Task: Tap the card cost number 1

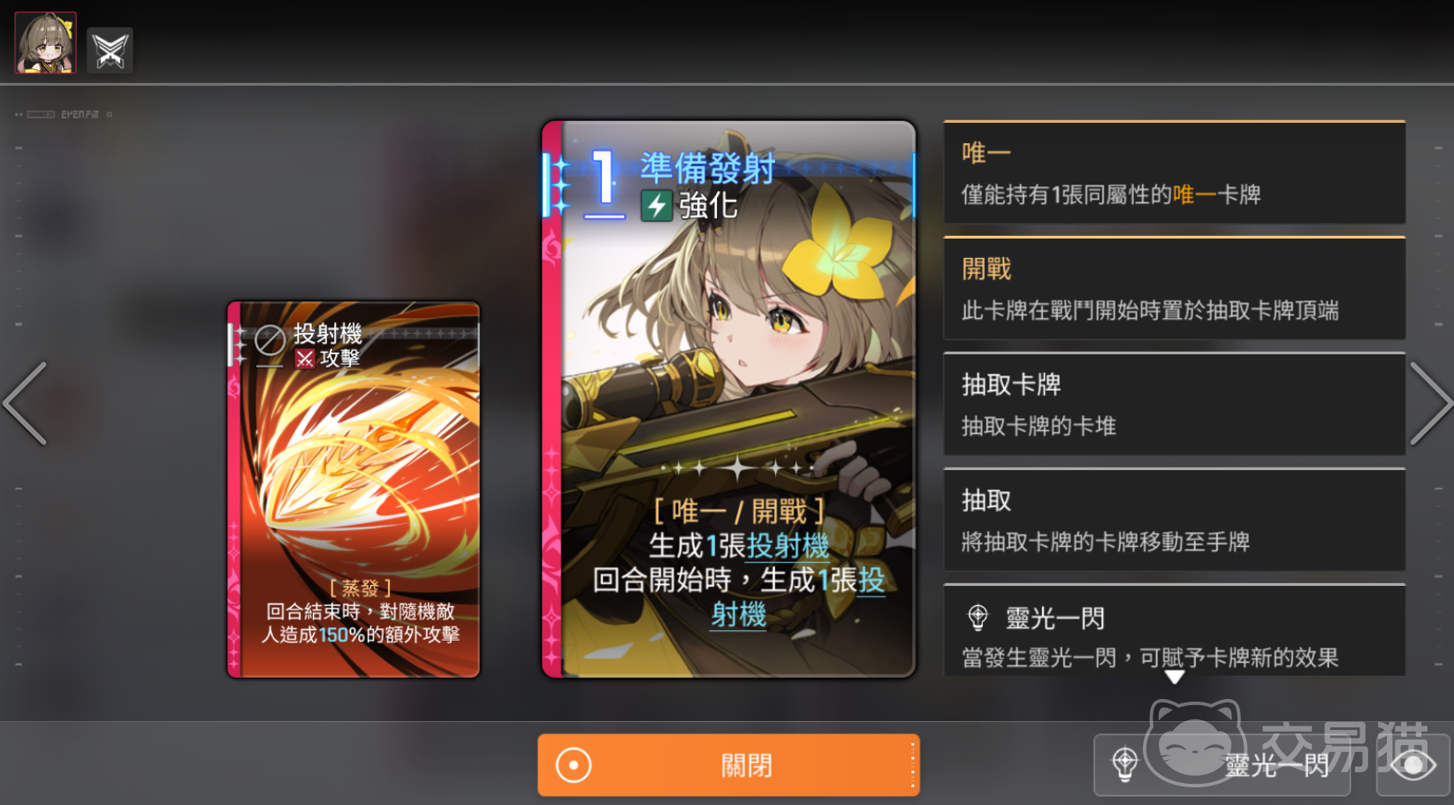Action: pos(604,180)
